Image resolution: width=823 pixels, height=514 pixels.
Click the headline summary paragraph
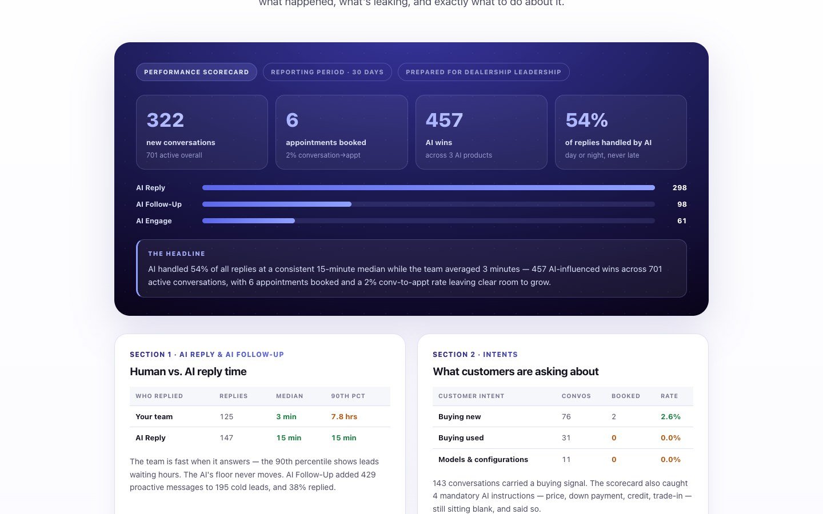click(x=405, y=275)
